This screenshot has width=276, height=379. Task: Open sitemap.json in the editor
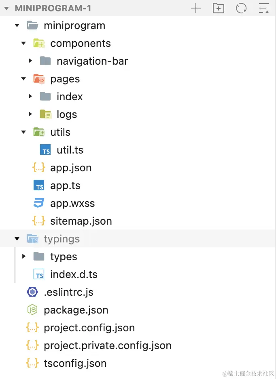[81, 221]
